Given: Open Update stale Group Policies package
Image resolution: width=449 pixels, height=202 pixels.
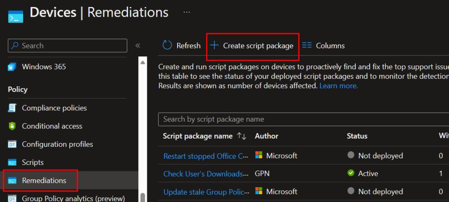Looking at the screenshot, I should click(x=206, y=192).
